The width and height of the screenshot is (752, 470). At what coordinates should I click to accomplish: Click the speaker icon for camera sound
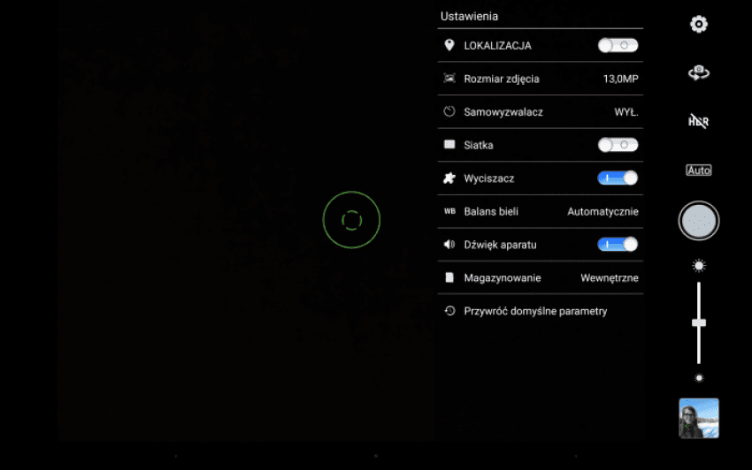coord(449,245)
